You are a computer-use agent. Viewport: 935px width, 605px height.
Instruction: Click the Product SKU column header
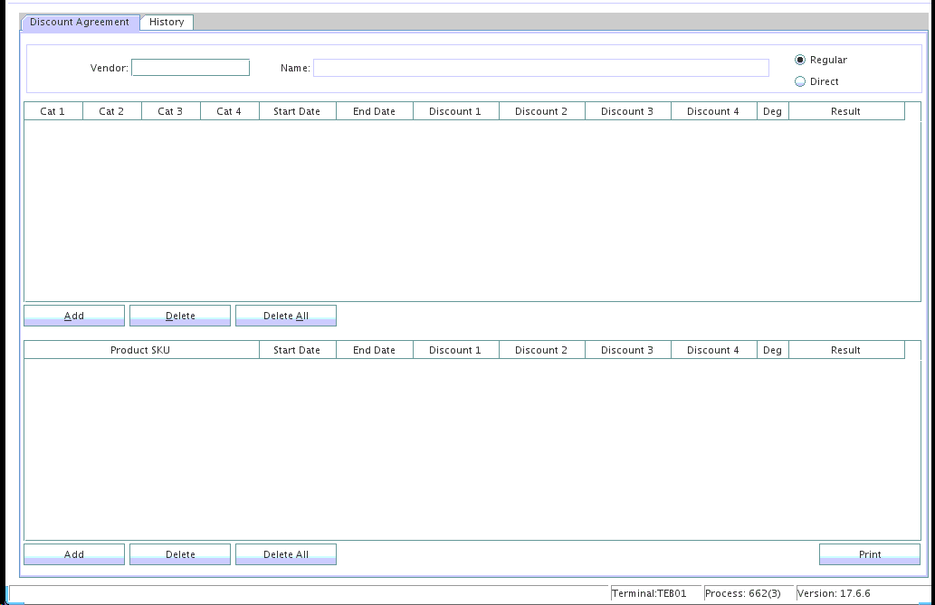(x=140, y=350)
